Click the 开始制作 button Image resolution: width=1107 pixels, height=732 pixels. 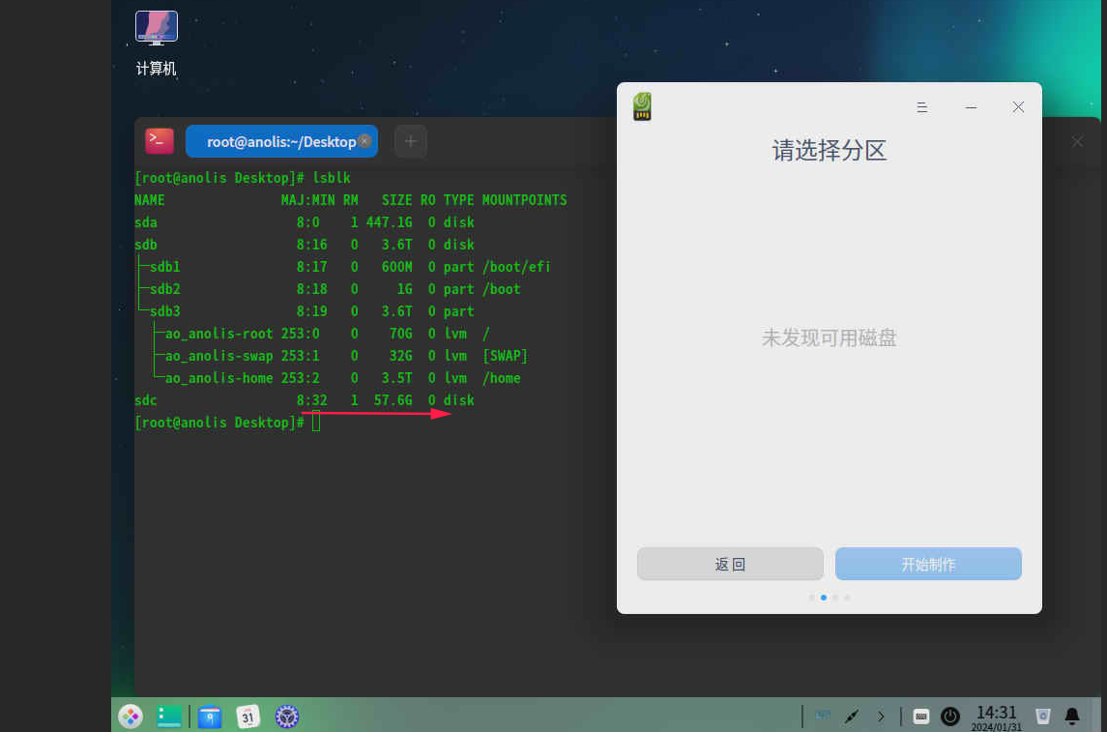pos(928,564)
